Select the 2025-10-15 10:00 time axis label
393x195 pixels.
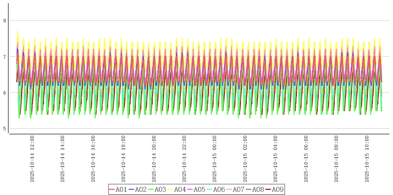click(367, 159)
